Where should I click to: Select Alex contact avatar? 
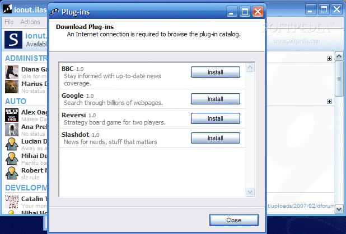coord(12,115)
